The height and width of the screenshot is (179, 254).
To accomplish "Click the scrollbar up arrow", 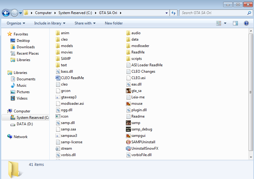I will pos(251,31).
